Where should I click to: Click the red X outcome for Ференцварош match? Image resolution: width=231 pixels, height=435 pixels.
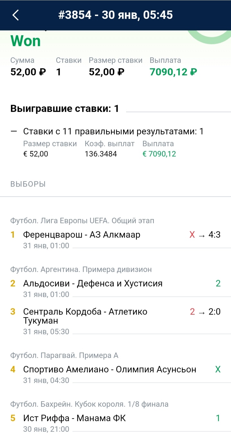point(192,235)
